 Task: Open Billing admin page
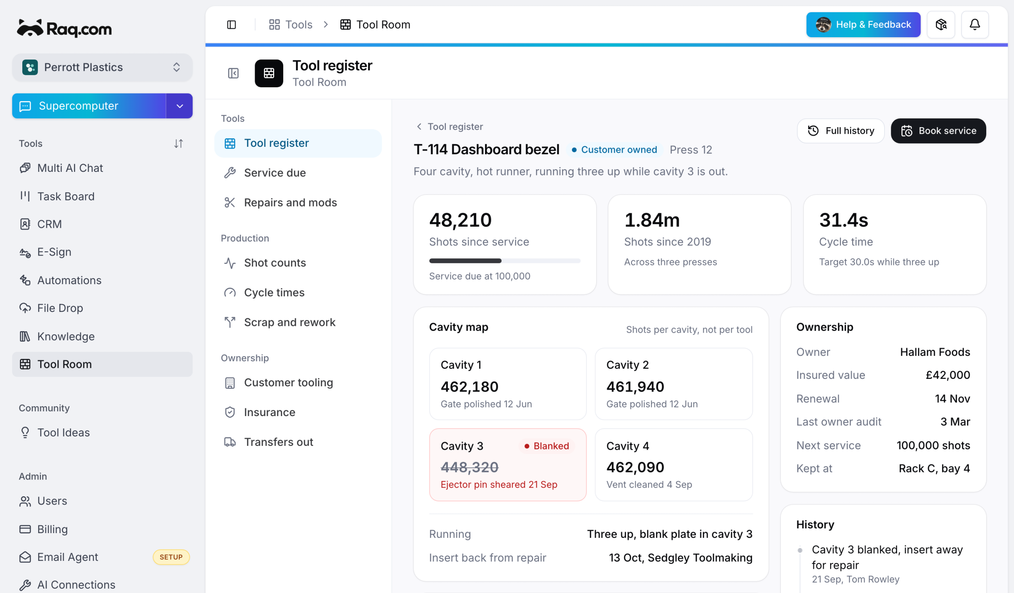pos(102,529)
